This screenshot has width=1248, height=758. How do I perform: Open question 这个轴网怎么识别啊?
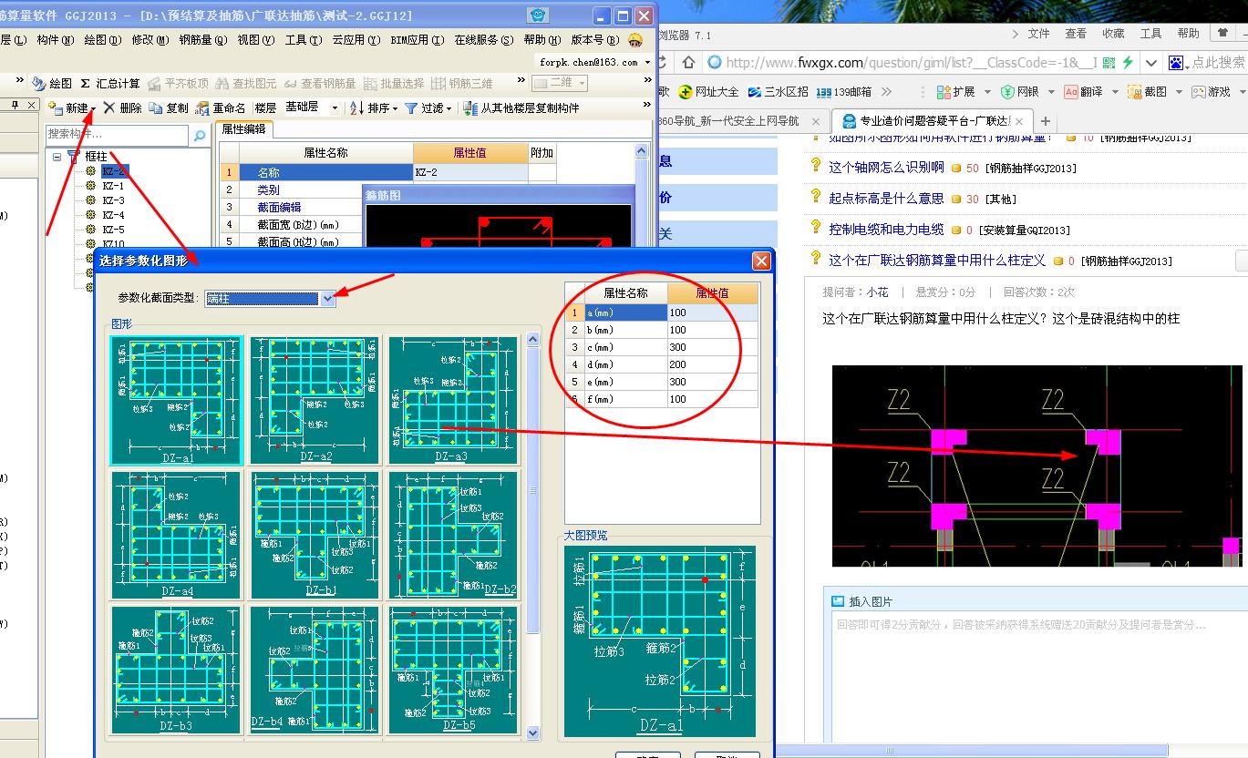886,168
